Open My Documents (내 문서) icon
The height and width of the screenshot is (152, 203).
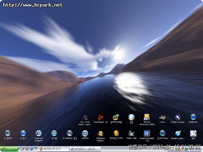[23, 135]
